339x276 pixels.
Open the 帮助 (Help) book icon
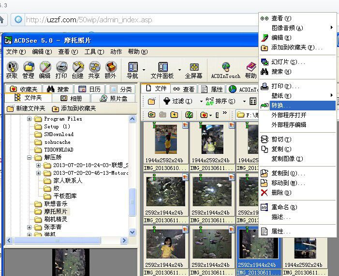point(251,70)
